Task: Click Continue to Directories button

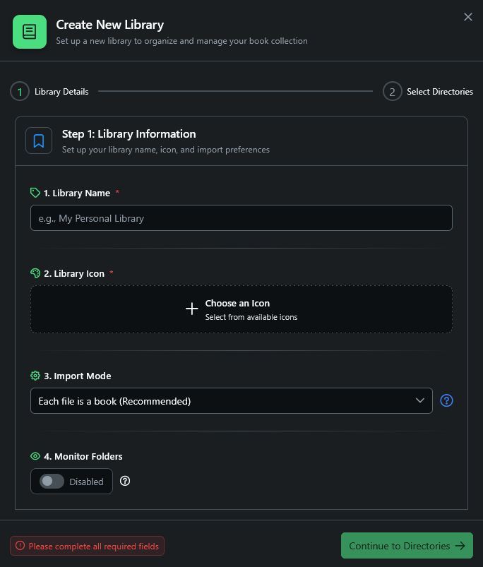Action: tap(406, 546)
